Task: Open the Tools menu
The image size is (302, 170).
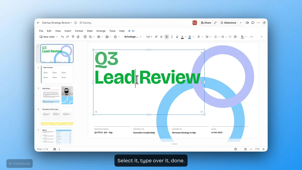Action: (x=112, y=31)
